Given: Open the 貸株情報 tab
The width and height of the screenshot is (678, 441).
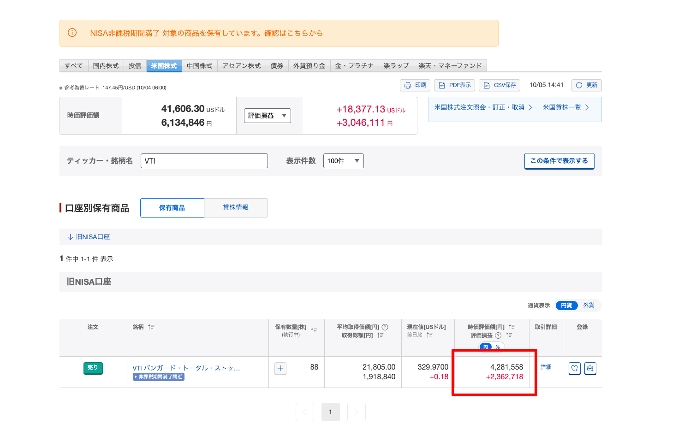Looking at the screenshot, I should pyautogui.click(x=236, y=208).
